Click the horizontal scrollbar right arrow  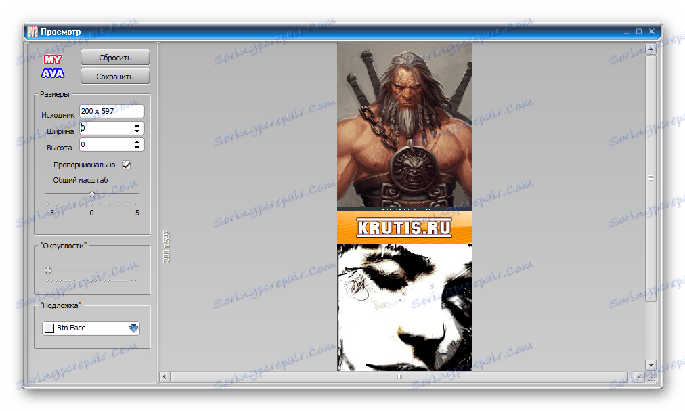[639, 376]
